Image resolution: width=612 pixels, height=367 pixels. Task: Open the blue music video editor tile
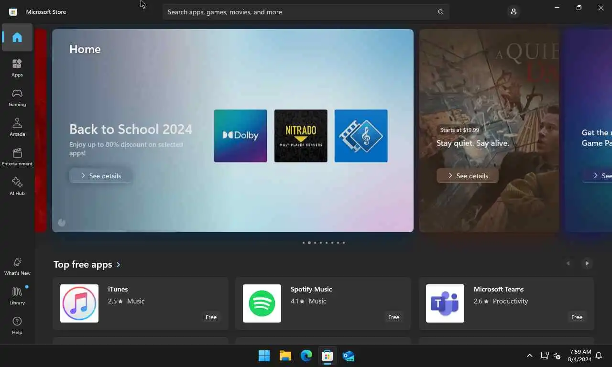(x=361, y=136)
